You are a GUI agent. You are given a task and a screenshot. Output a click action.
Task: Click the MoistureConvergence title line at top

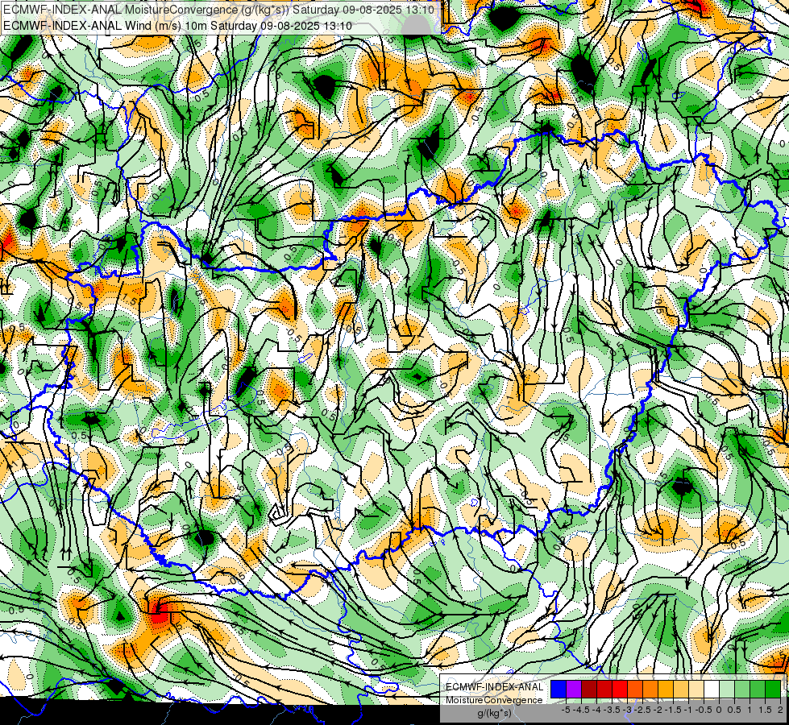(218, 10)
